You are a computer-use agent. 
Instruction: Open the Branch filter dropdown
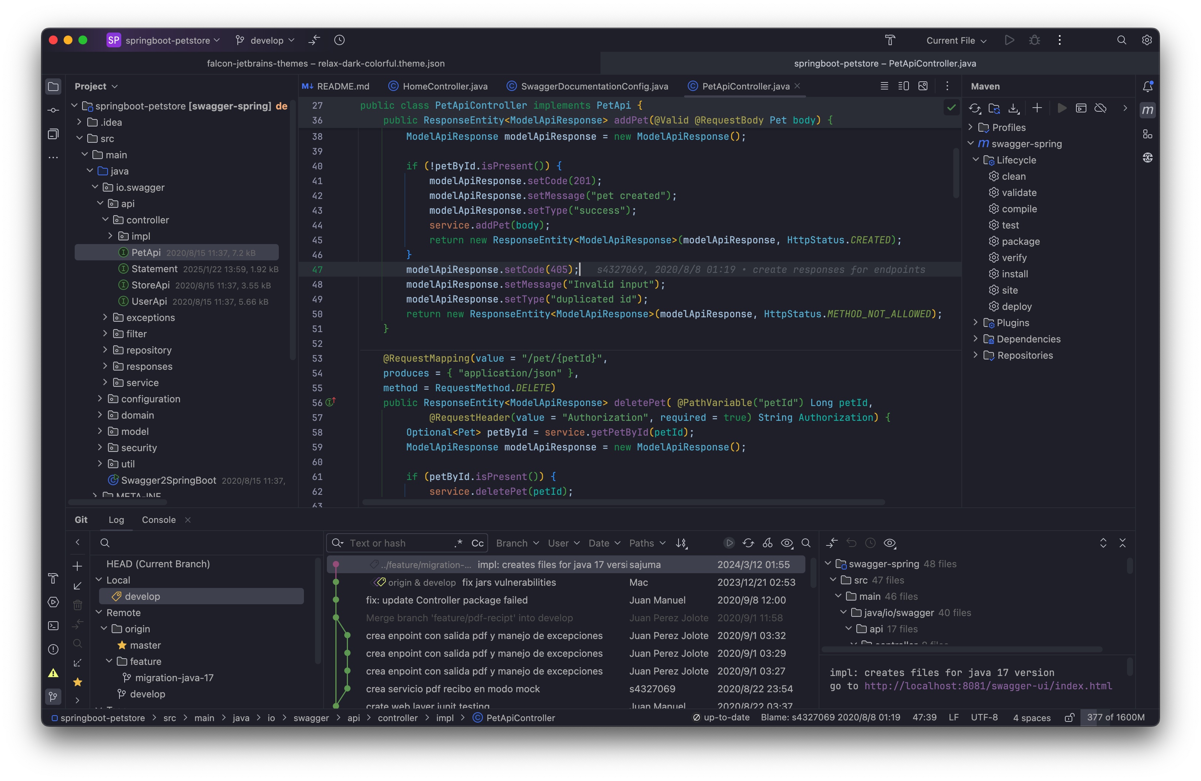516,543
